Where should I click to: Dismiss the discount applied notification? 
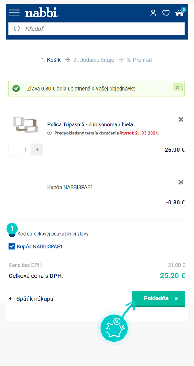click(x=178, y=87)
